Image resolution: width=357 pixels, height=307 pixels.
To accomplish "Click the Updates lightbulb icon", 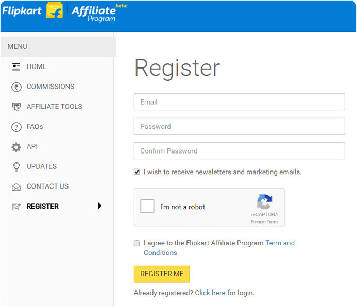I will coord(16,167).
